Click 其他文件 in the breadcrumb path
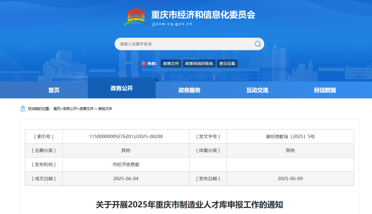This screenshot has width=372, height=214. click(x=105, y=109)
